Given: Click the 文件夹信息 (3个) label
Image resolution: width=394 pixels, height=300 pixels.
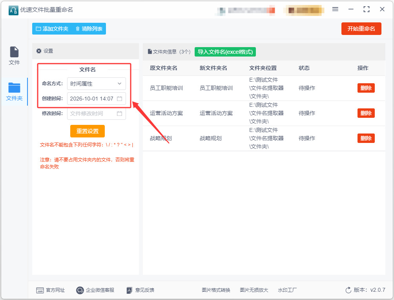Looking at the screenshot, I should tap(169, 51).
